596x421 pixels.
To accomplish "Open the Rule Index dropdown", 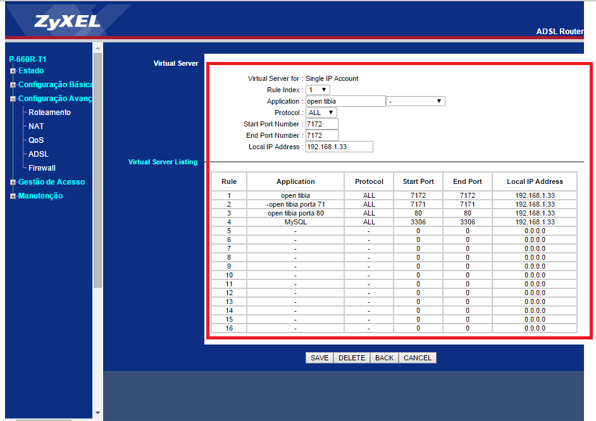I will click(318, 90).
